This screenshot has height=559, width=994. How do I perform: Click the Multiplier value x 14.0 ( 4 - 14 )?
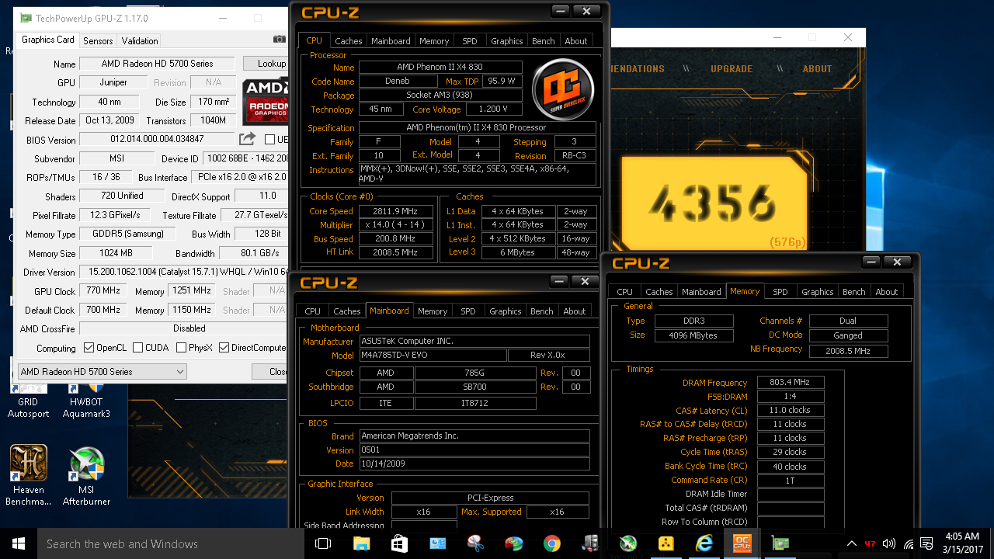click(x=394, y=225)
